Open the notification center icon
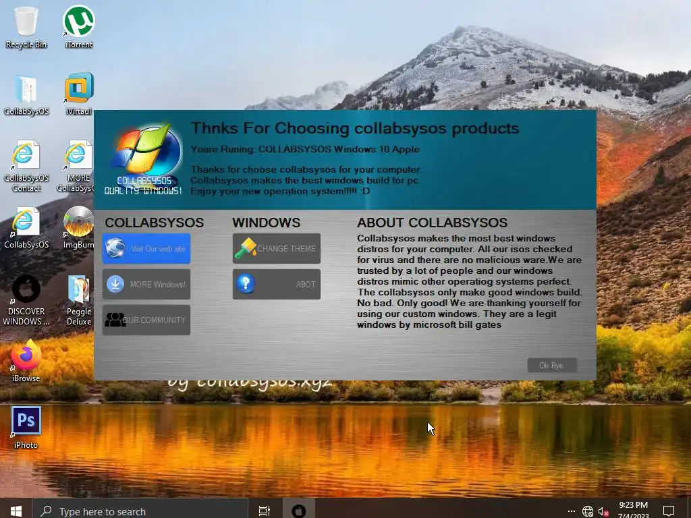 669,511
